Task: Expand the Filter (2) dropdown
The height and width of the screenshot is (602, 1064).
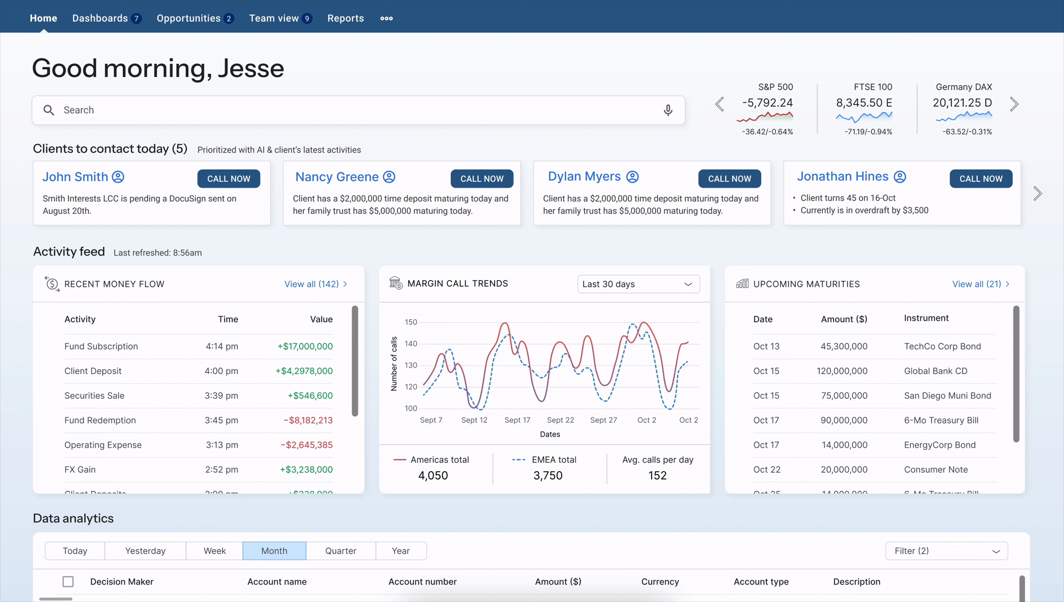Action: pos(946,551)
